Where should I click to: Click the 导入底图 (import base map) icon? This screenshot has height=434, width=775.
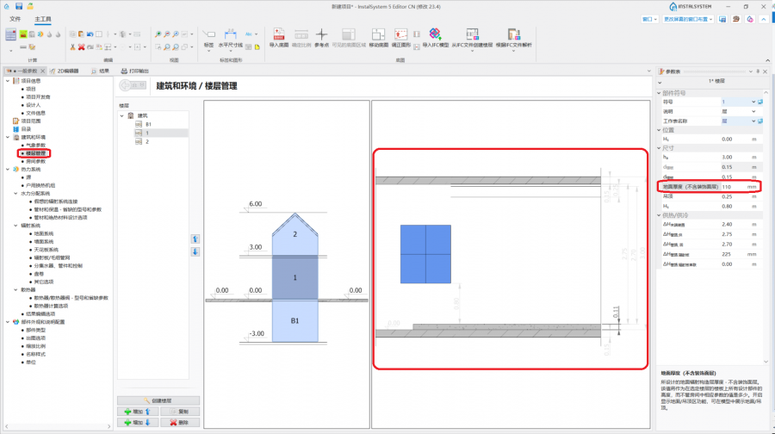pos(278,37)
